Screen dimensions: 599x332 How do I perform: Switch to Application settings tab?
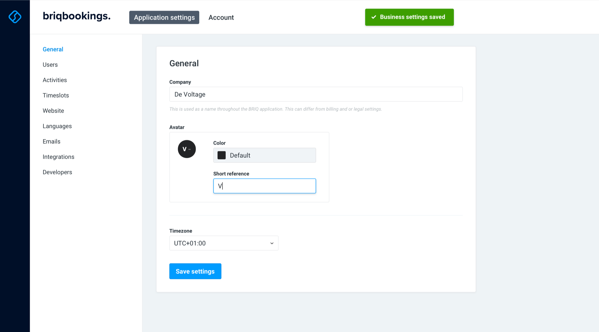pyautogui.click(x=164, y=17)
